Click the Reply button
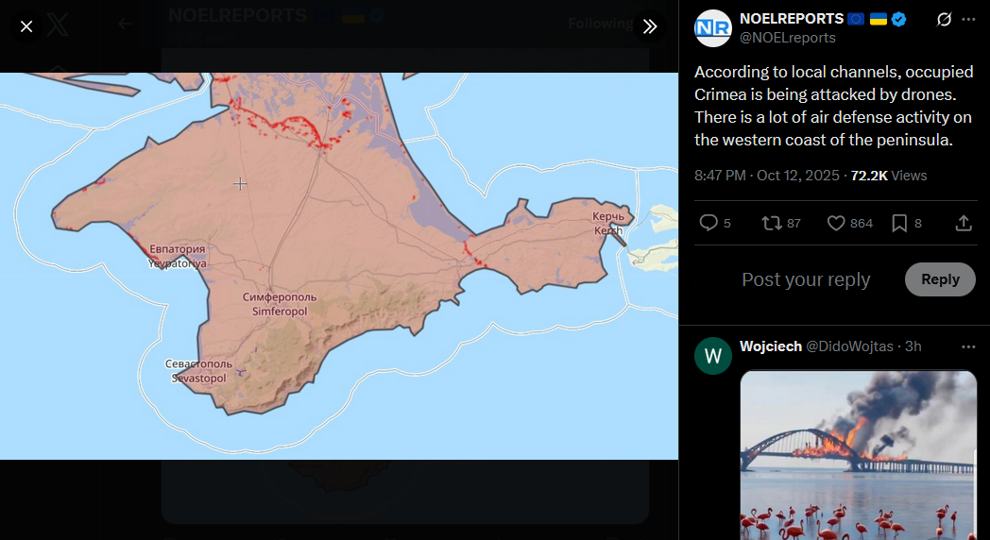Screen dimensions: 990x540 (940, 279)
